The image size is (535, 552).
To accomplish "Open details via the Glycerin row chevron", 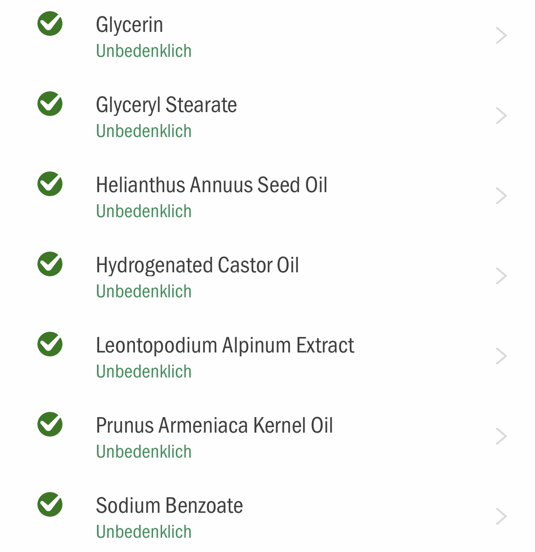I will (x=501, y=36).
